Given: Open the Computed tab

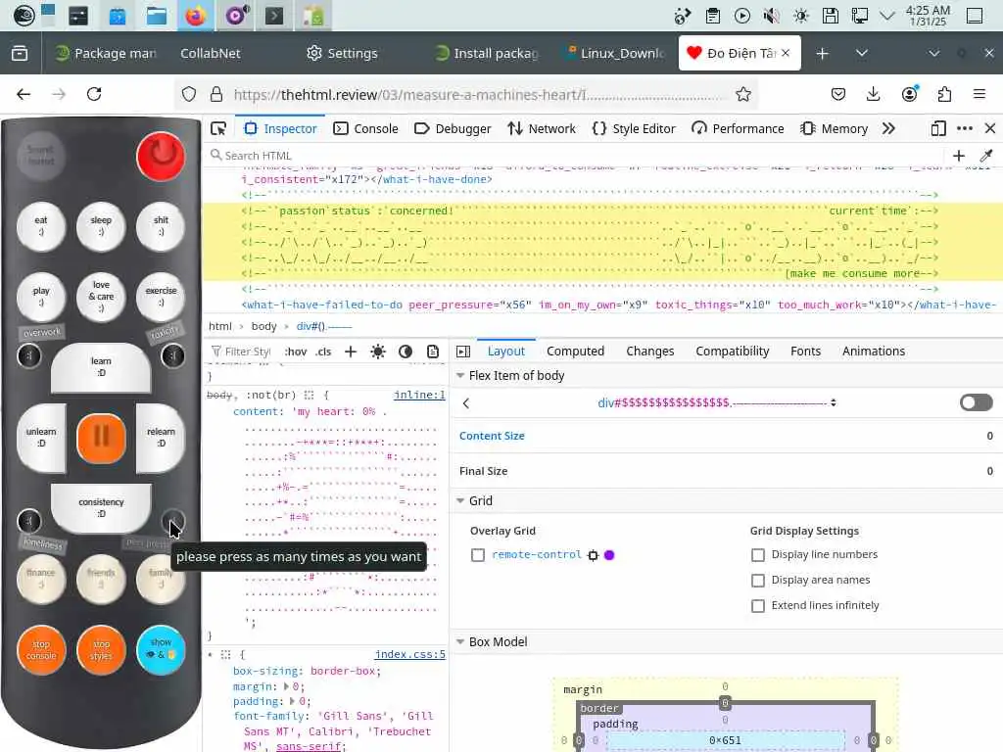Looking at the screenshot, I should [575, 352].
